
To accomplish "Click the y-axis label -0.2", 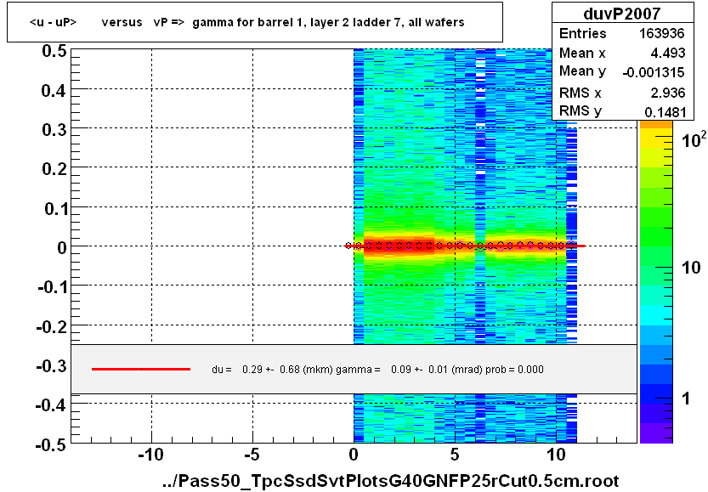I will (x=52, y=326).
